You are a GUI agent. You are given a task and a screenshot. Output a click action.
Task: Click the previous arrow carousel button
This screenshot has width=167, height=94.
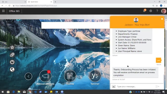pyautogui.click(x=28, y=76)
